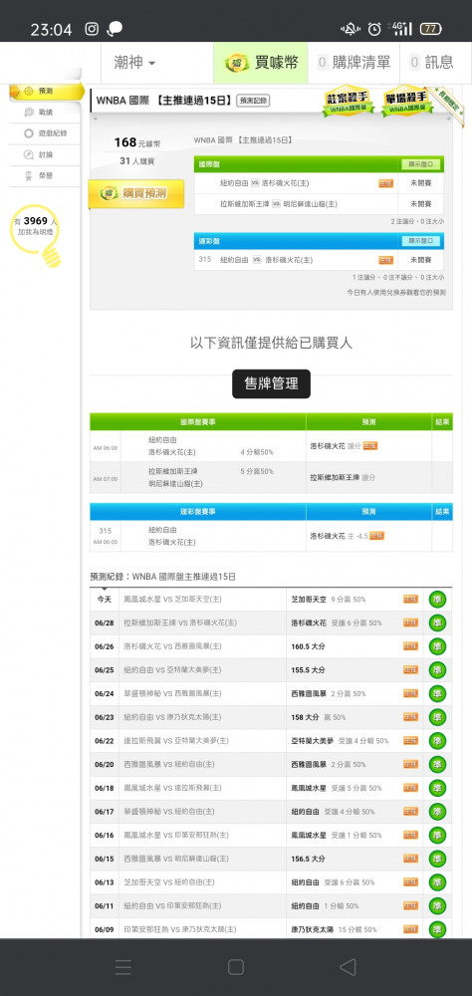The width and height of the screenshot is (472, 996).
Task: Click the green 準 icon in the 06/11 row
Action: click(x=437, y=905)
